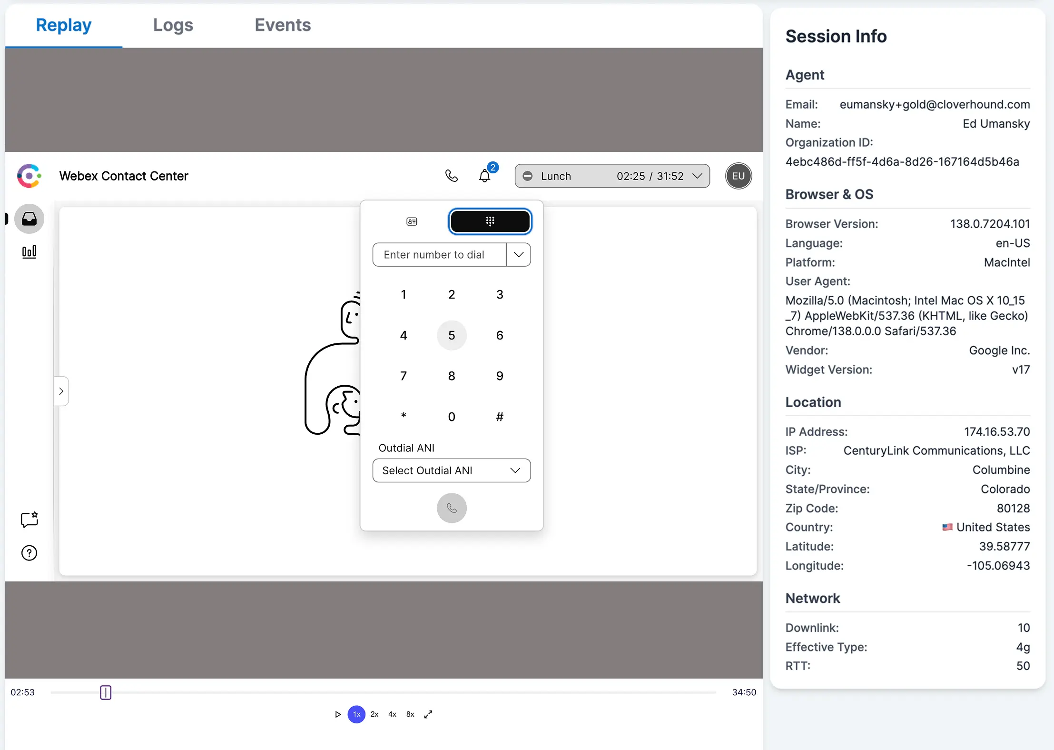Click the outdial phone icon in header

tap(451, 176)
